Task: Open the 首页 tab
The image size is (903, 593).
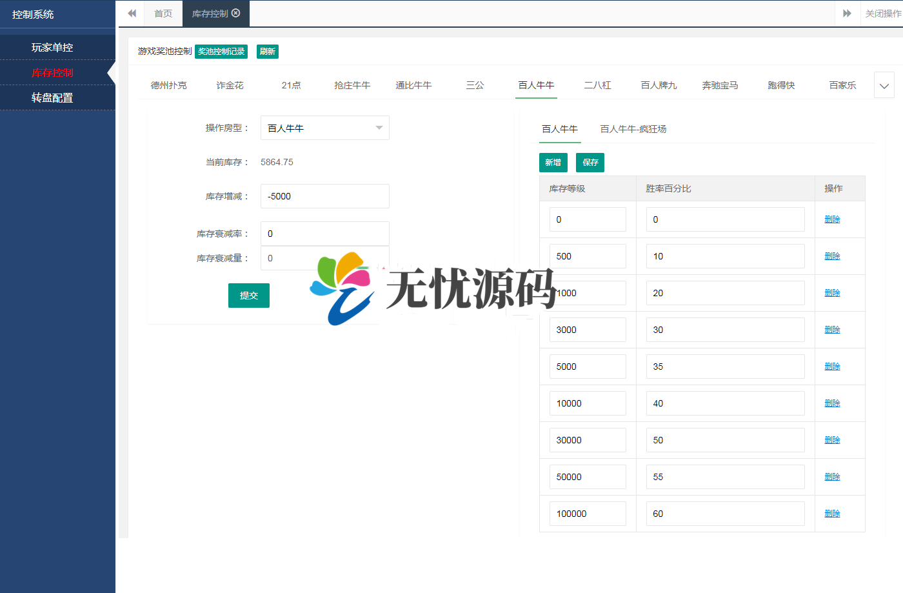Action: point(163,14)
